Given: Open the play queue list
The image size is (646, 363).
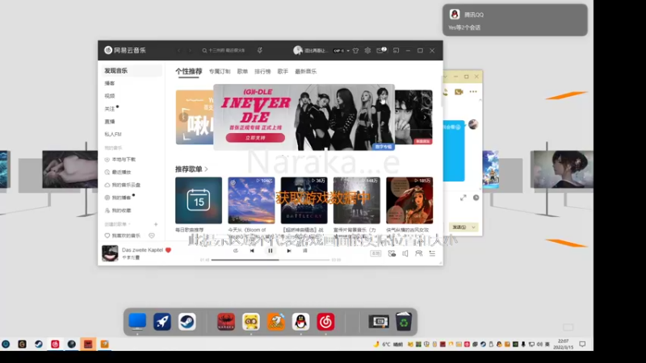Looking at the screenshot, I should pyautogui.click(x=432, y=253).
